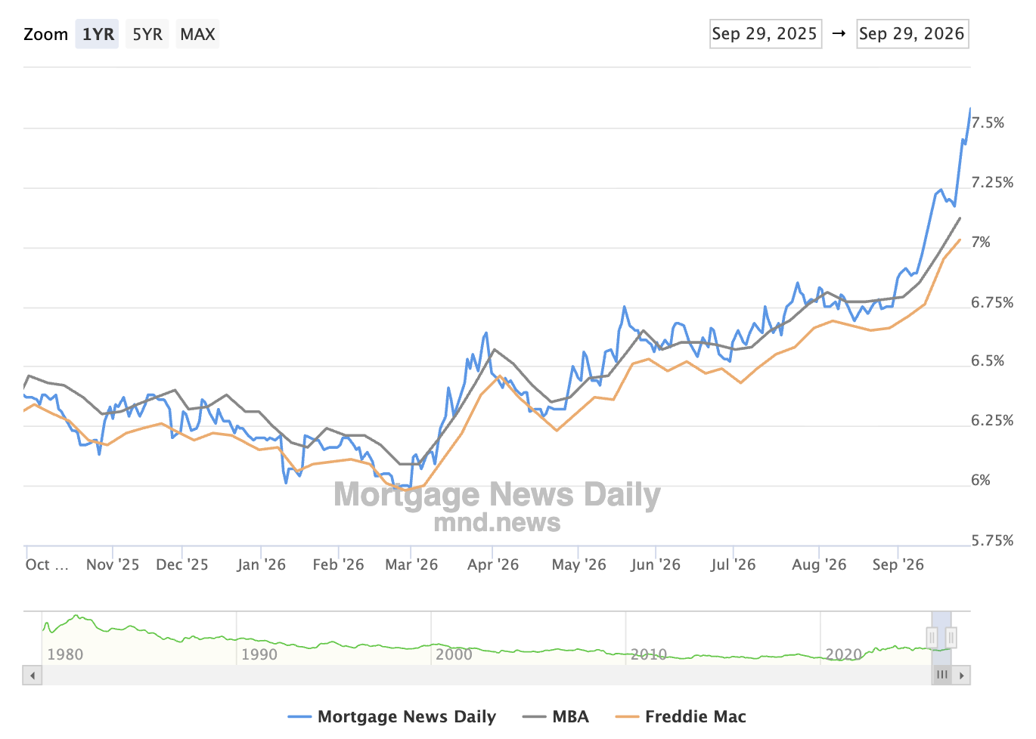Edit the Sep 29, 2025 start date
Viewport: 1036px width, 739px height.
pyautogui.click(x=765, y=34)
